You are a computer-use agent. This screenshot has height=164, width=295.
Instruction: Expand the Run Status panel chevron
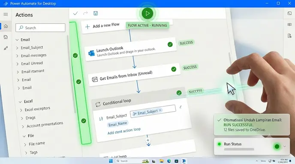[x=284, y=146]
